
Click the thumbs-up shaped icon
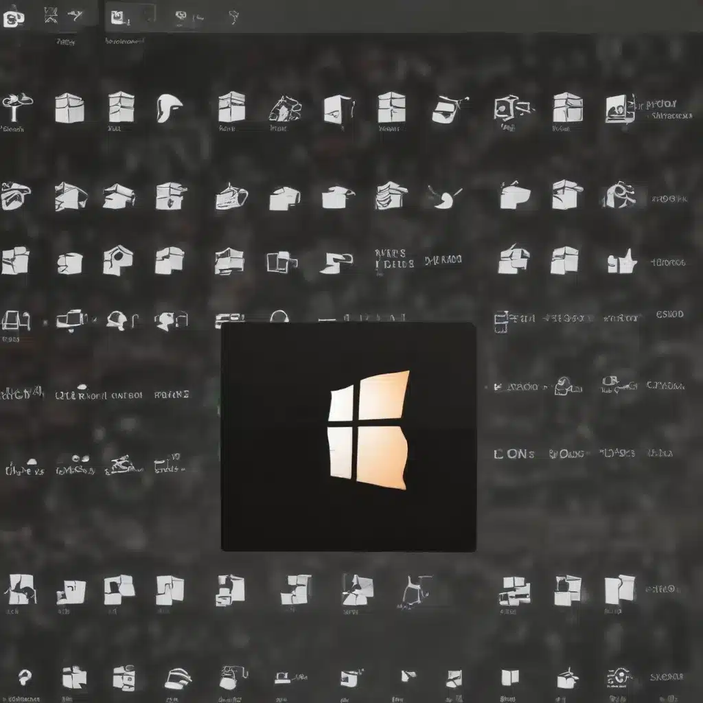622,262
